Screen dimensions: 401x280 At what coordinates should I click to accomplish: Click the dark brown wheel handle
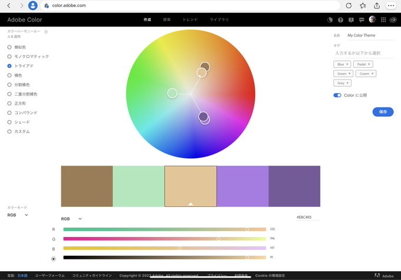click(205, 67)
